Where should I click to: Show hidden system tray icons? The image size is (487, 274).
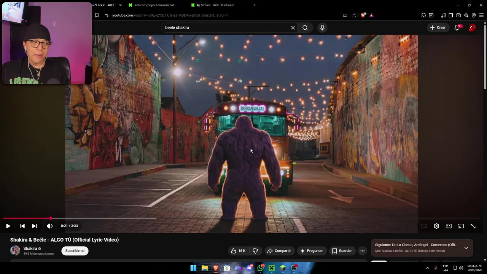pos(427,268)
